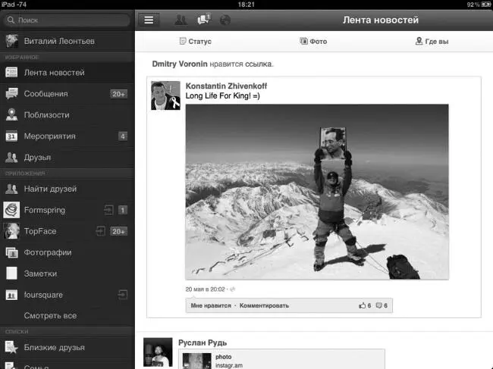Open Поблизости nearby places
This screenshot has height=369, width=493.
tap(46, 115)
